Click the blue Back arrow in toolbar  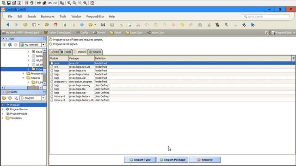click(8, 24)
